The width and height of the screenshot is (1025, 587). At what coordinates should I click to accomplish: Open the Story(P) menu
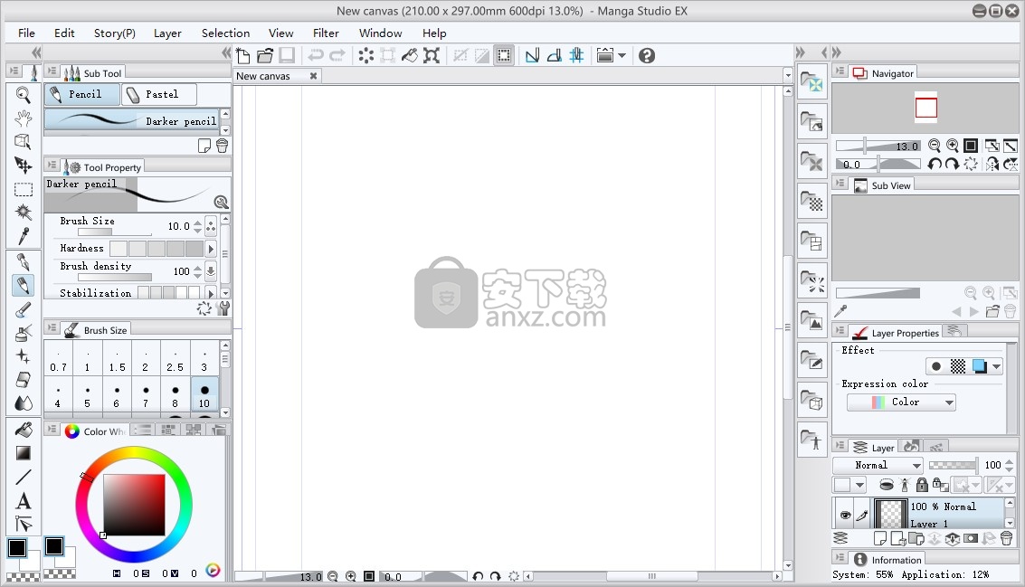point(114,33)
